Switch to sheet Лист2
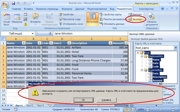The height and width of the screenshot is (112, 180). pos(30,106)
